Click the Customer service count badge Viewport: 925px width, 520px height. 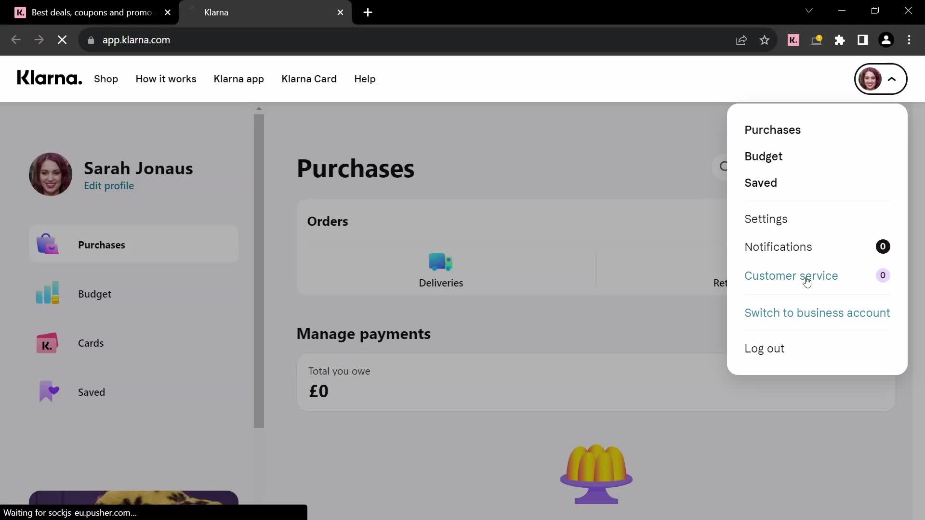click(x=883, y=275)
